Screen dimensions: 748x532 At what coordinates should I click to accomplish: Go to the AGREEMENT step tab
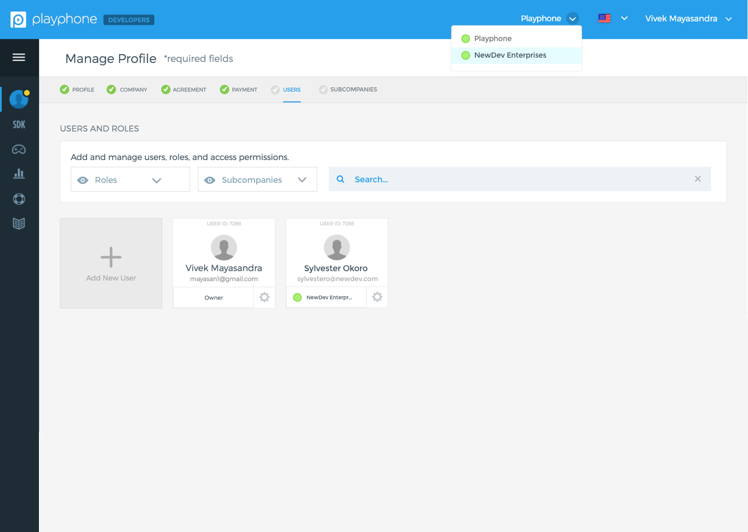click(190, 89)
